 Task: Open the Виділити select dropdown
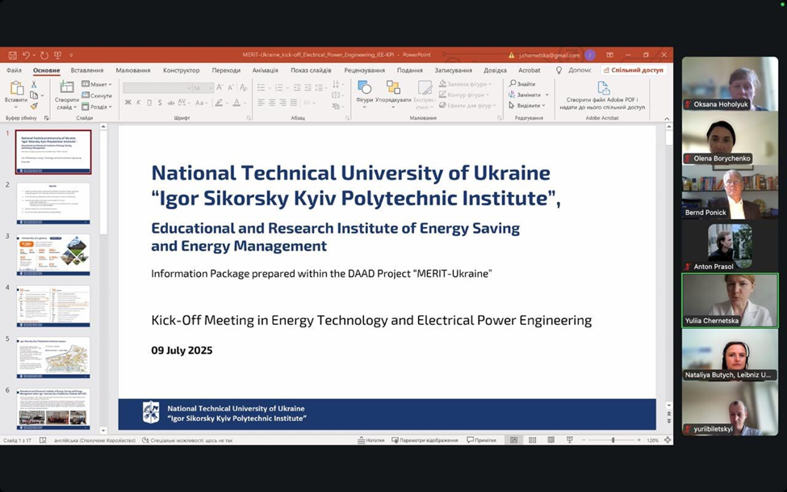[528, 106]
